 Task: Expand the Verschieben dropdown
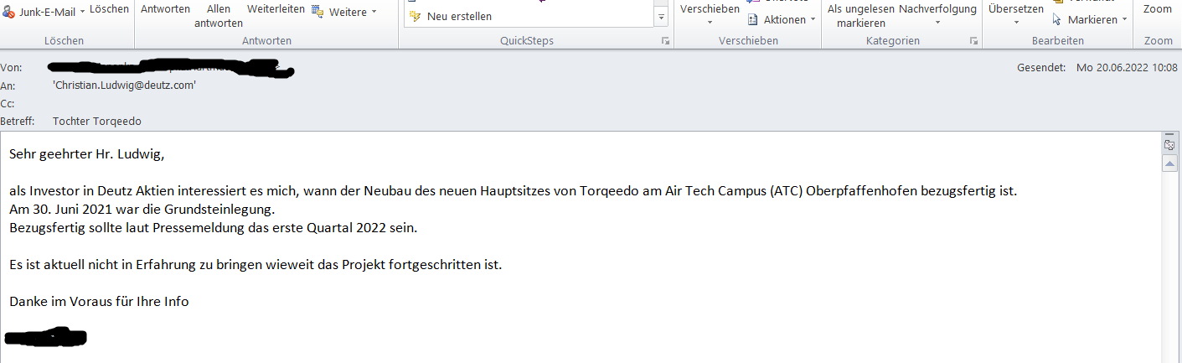coord(710,23)
